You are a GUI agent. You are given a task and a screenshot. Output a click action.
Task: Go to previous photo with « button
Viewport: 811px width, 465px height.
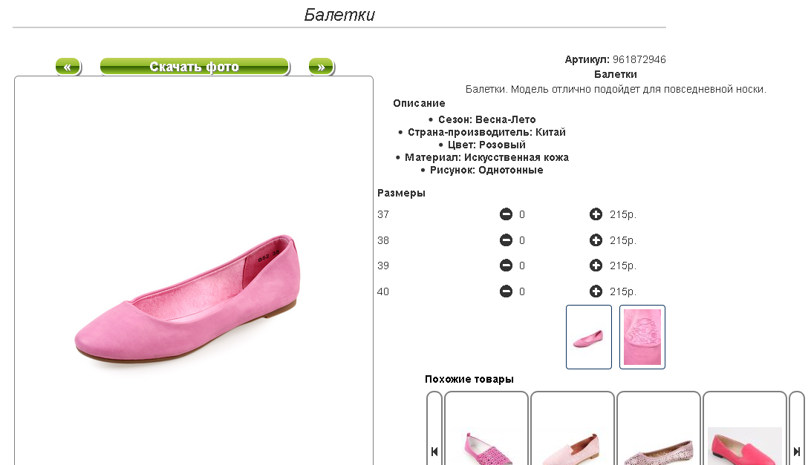[x=68, y=67]
